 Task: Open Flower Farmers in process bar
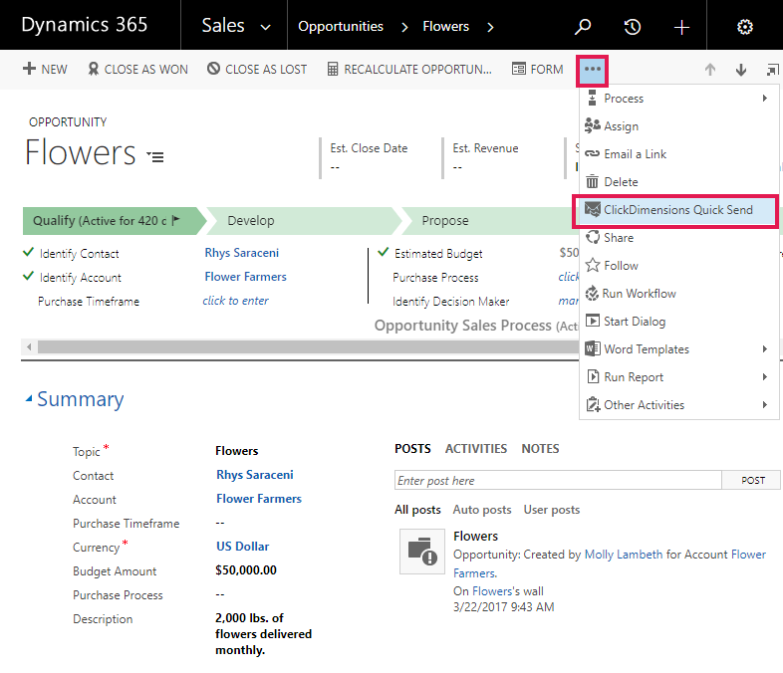pos(246,277)
